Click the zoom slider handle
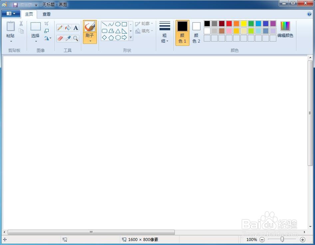The height and width of the screenshot is (245, 315). coord(282,239)
